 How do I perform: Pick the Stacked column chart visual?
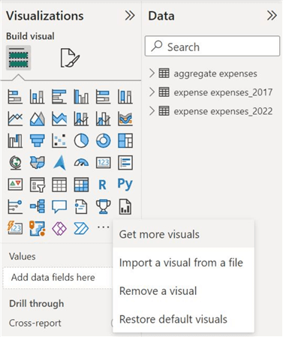(x=37, y=97)
